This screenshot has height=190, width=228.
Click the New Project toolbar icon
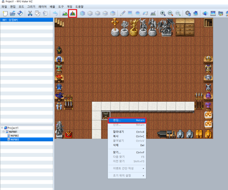pos(5,13)
